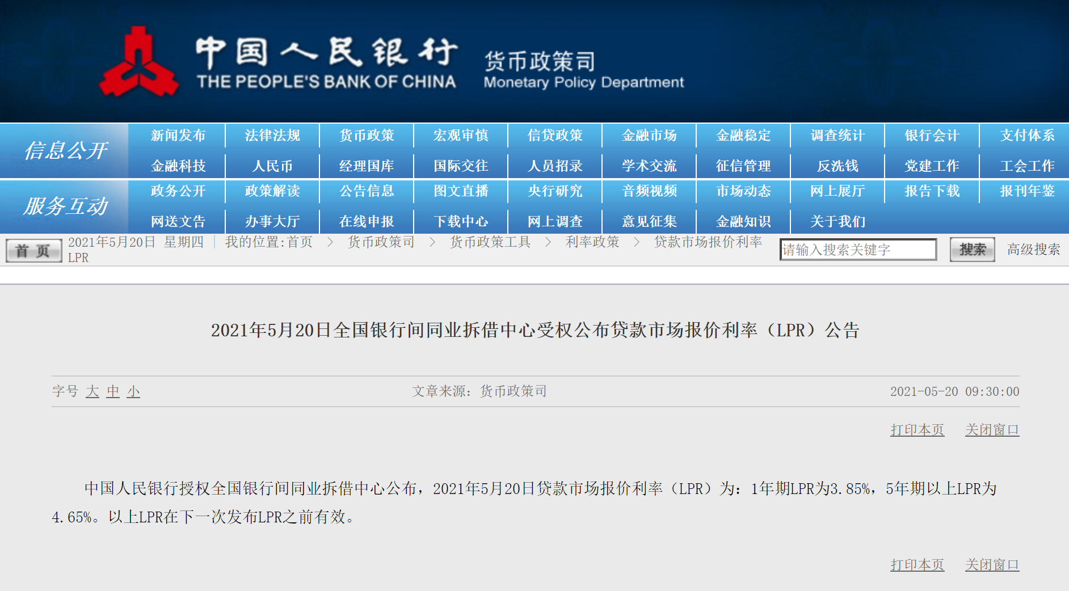Open the 货币政策 navigation item
1069x591 pixels.
pyautogui.click(x=367, y=136)
